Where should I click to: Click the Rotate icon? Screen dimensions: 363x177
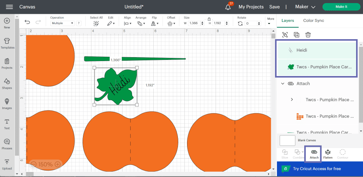[x=240, y=23]
